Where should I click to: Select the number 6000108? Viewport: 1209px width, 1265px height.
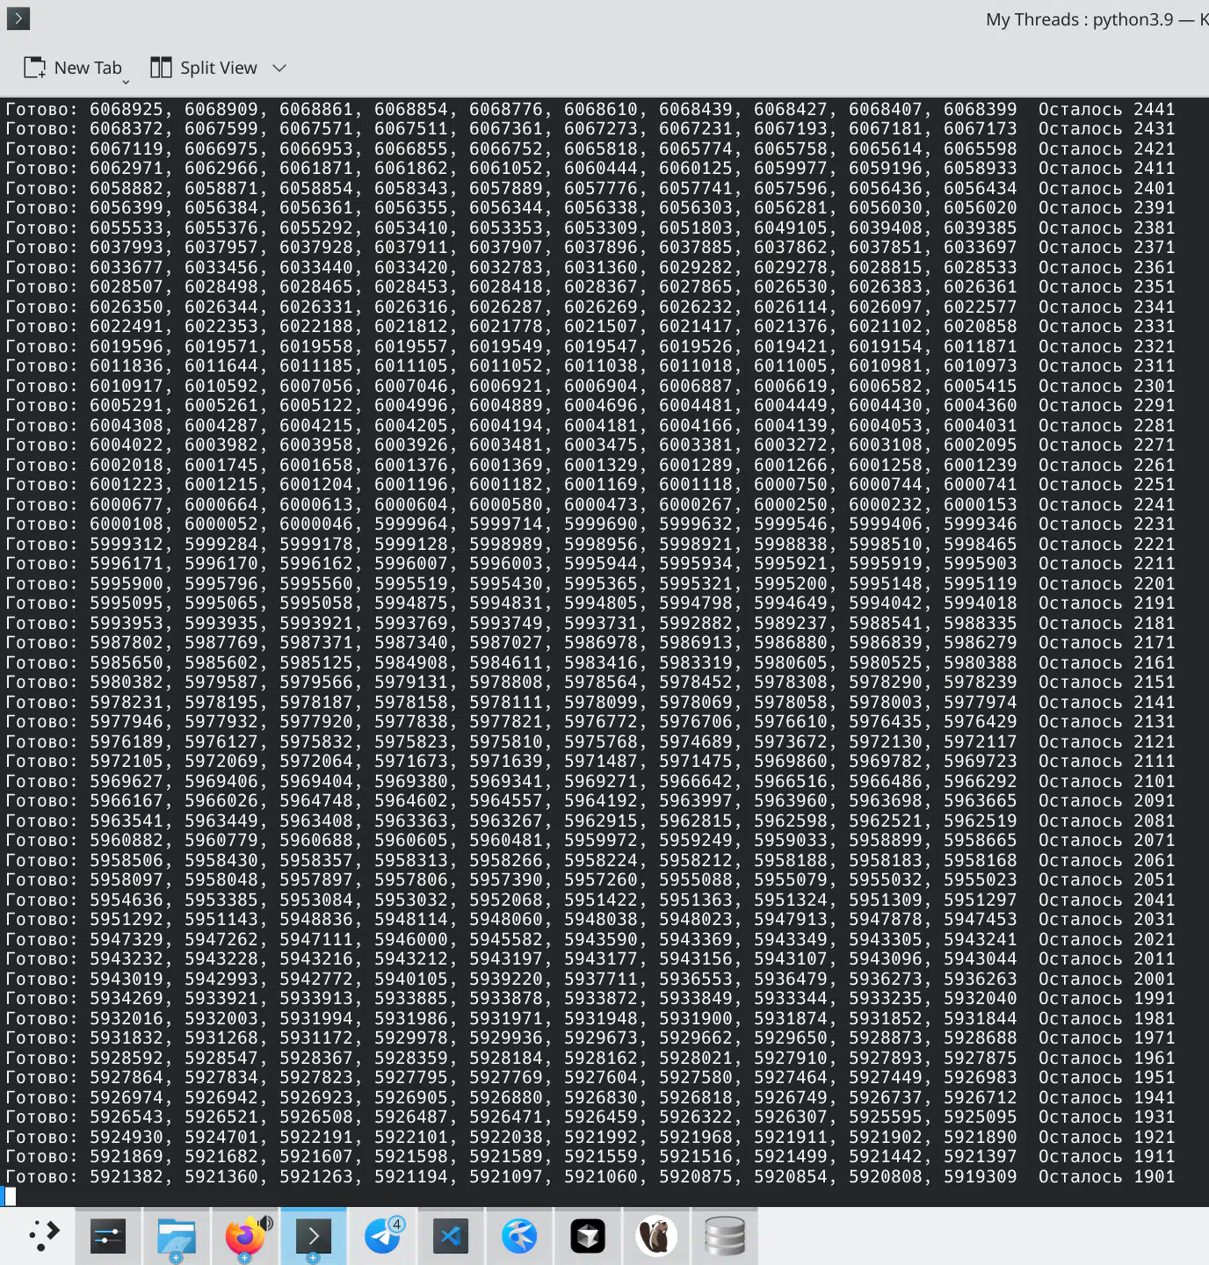click(x=127, y=524)
